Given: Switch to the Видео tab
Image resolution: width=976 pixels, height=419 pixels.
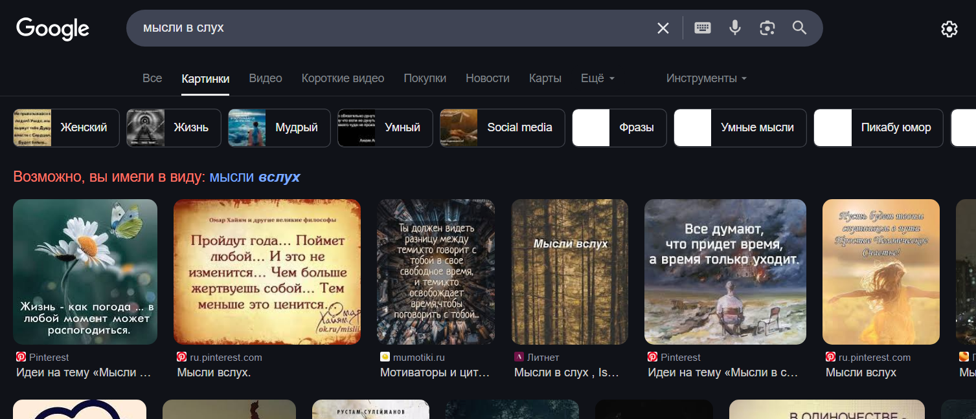Looking at the screenshot, I should pyautogui.click(x=266, y=78).
